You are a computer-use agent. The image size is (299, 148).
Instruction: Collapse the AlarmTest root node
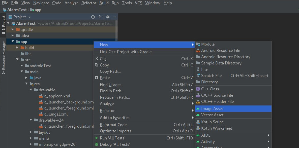click(x=8, y=23)
